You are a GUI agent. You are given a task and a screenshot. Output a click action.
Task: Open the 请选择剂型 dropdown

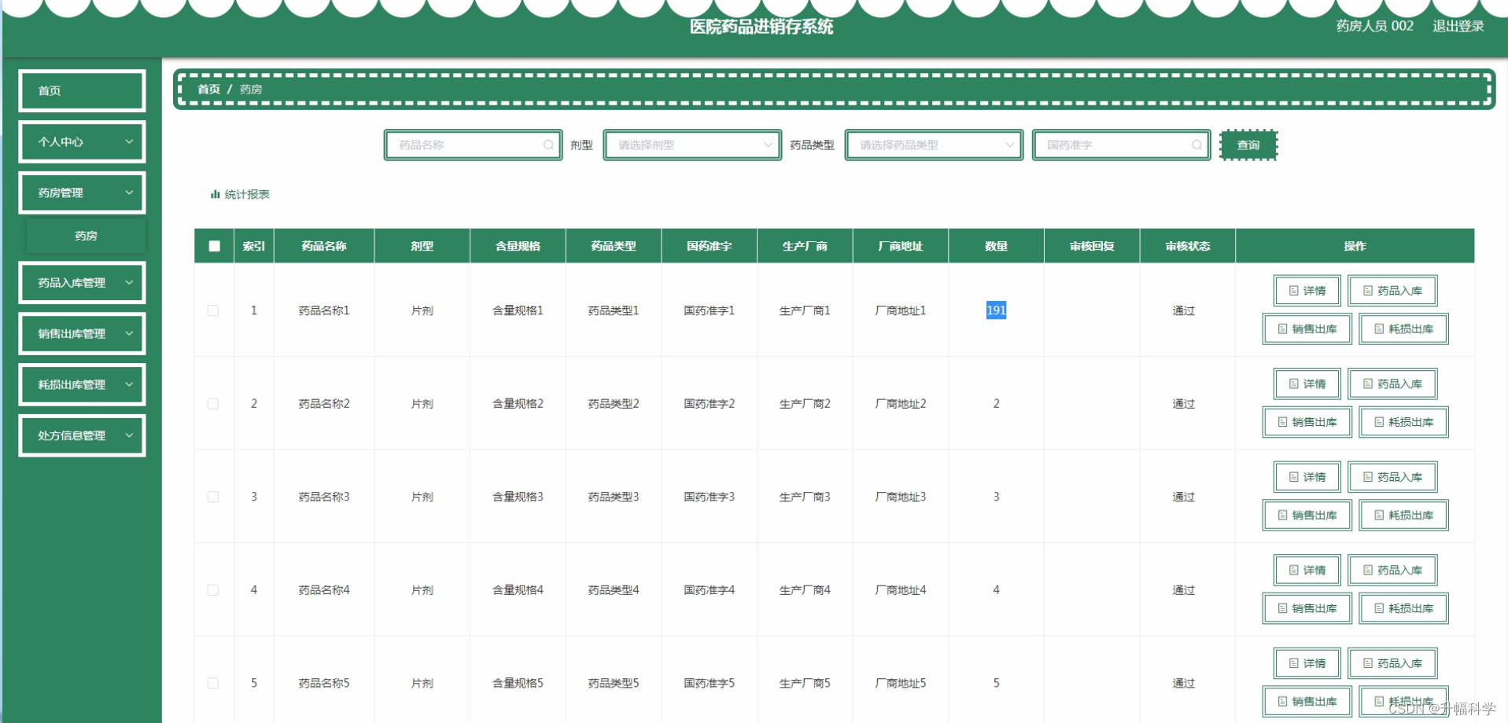(691, 145)
